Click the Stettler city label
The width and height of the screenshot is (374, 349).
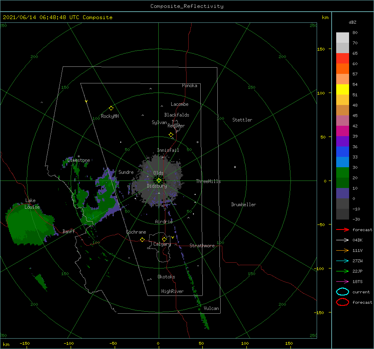tap(242, 120)
